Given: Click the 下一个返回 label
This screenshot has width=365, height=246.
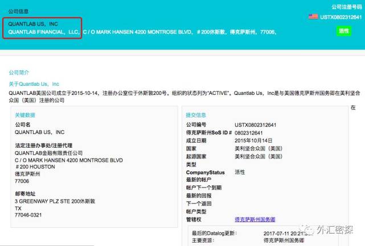Looking at the screenshot, I should (x=199, y=203).
